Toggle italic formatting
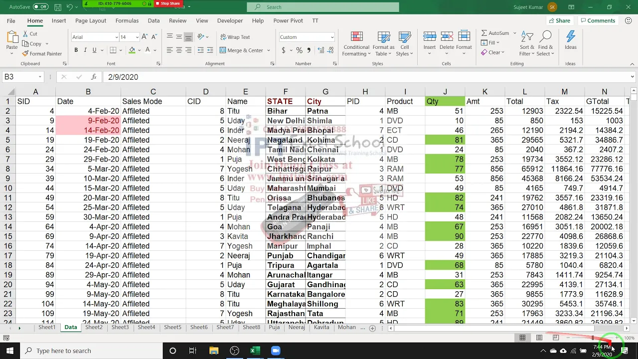This screenshot has height=359, width=638. tap(85, 50)
